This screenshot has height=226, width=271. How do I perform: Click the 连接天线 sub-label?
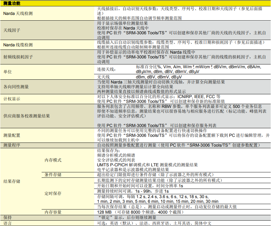coord(106,69)
